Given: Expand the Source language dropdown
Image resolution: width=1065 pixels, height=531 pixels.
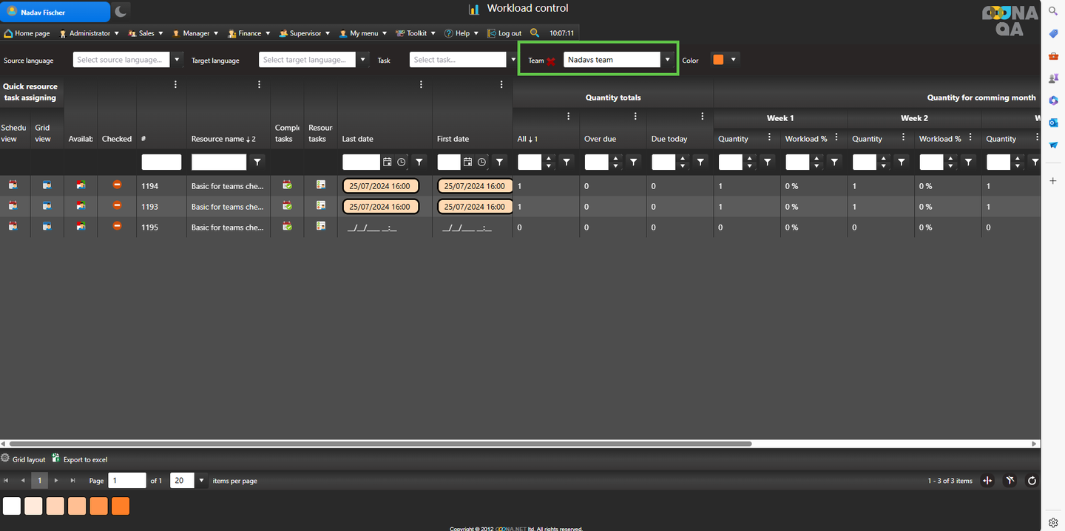Looking at the screenshot, I should (x=177, y=60).
